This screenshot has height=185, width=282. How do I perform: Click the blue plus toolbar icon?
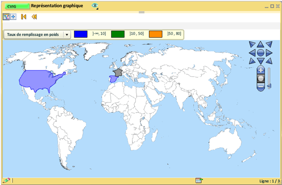(x=13, y=17)
